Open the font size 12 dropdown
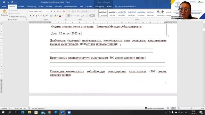205x115 pixels. coord(48,11)
